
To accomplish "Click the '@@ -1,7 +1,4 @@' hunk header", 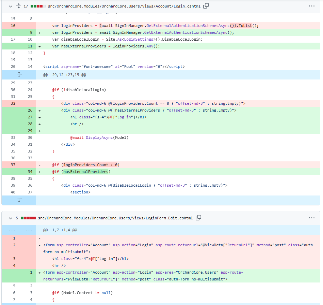I will point(60,230).
